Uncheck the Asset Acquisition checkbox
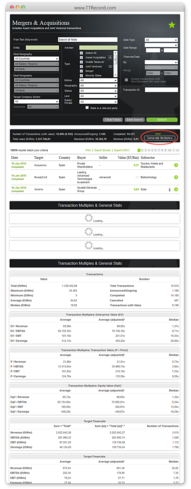 coord(81,57)
